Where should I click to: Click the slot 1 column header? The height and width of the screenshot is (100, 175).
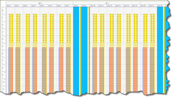pos(19,6)
